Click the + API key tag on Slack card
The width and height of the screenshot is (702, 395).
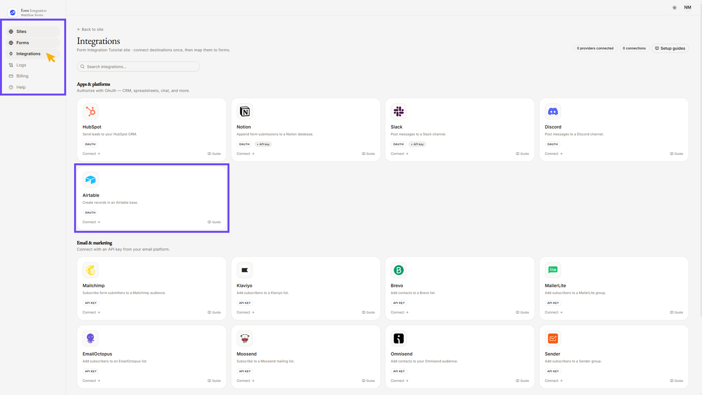pos(417,144)
